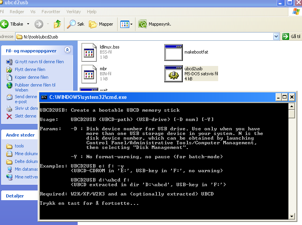Go up one folder level icon
Screen dimensions: 302x225
tap(57, 24)
